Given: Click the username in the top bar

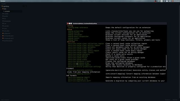Looking at the screenshot, I should (177, 1).
